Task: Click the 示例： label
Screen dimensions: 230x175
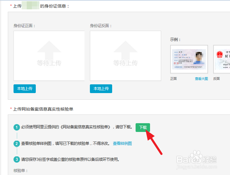Action: click(175, 39)
